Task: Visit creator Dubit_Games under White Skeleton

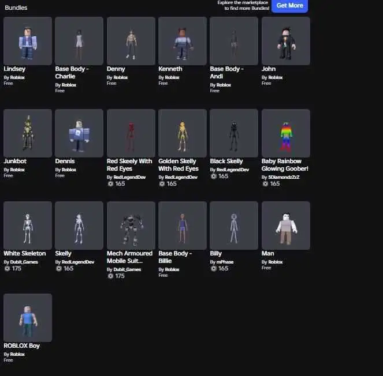Action: (24, 262)
